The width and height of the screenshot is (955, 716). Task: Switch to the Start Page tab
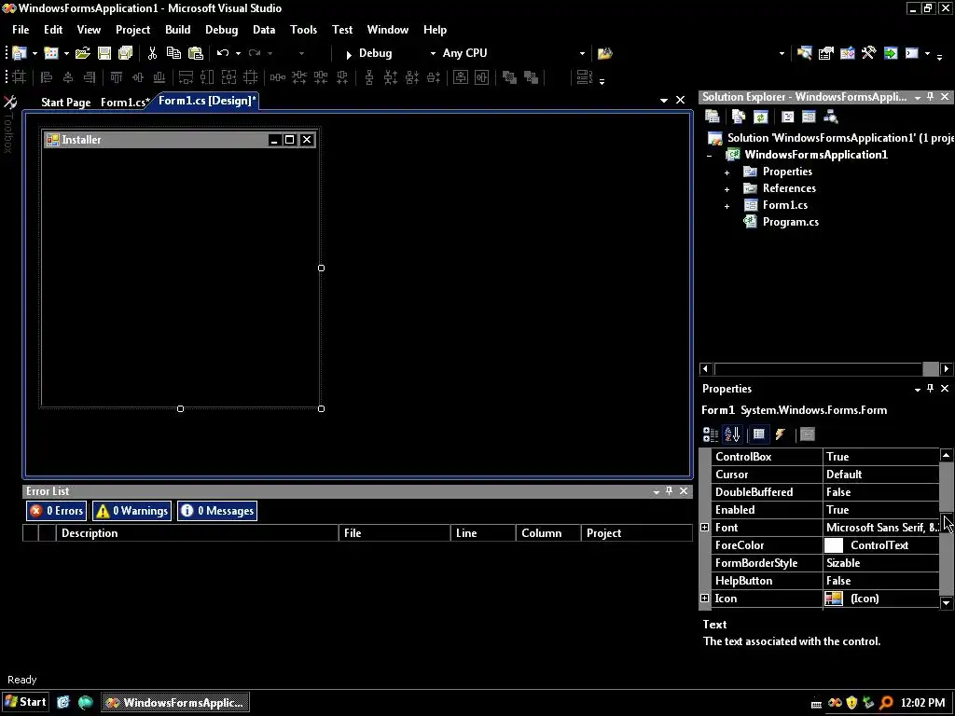(x=66, y=103)
